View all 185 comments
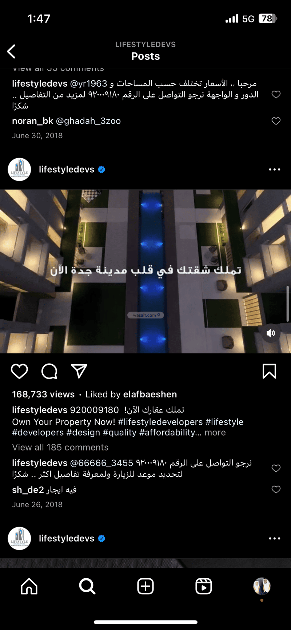This screenshot has width=291, height=630. point(60,447)
